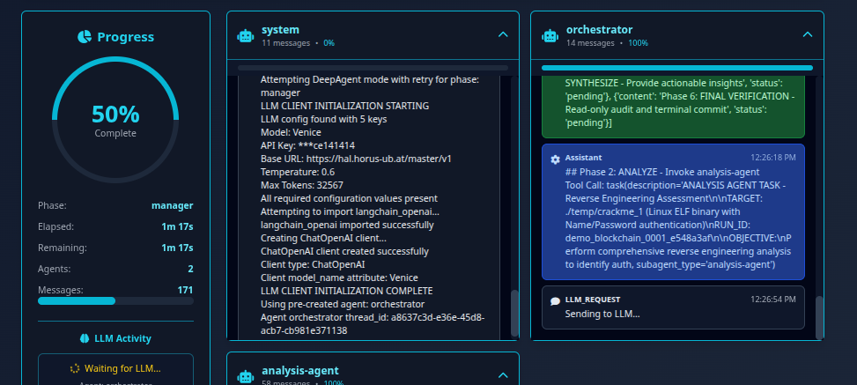Collapse the system panel chevron

(504, 35)
